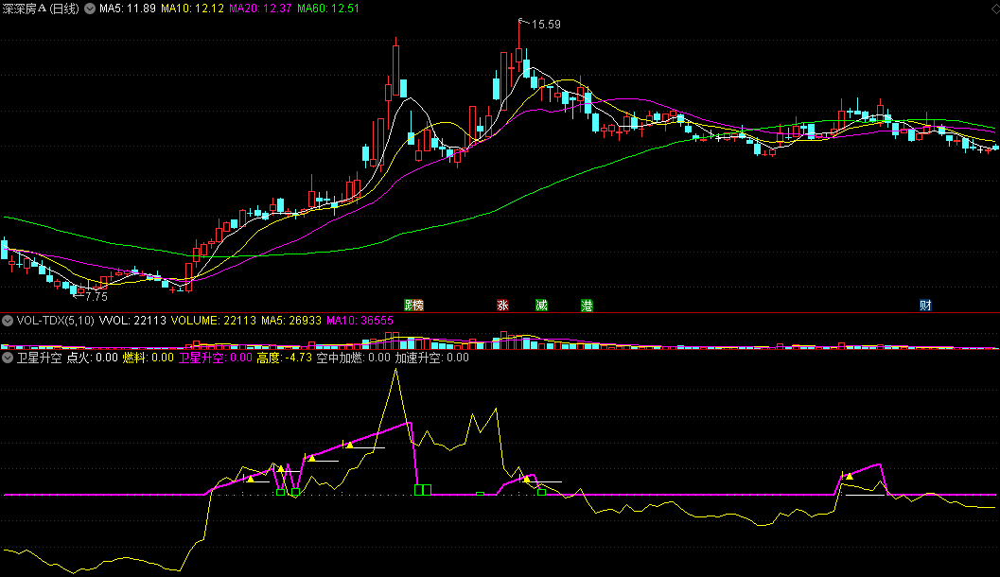Open the green 减 event marker
Screen dimensions: 1000x577
click(x=541, y=305)
